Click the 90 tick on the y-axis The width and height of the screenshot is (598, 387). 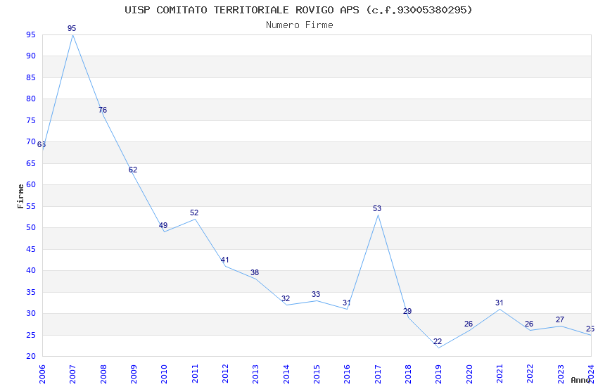31,56
